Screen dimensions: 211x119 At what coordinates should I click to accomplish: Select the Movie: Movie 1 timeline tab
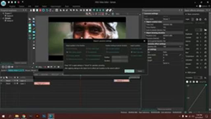tap(31, 70)
